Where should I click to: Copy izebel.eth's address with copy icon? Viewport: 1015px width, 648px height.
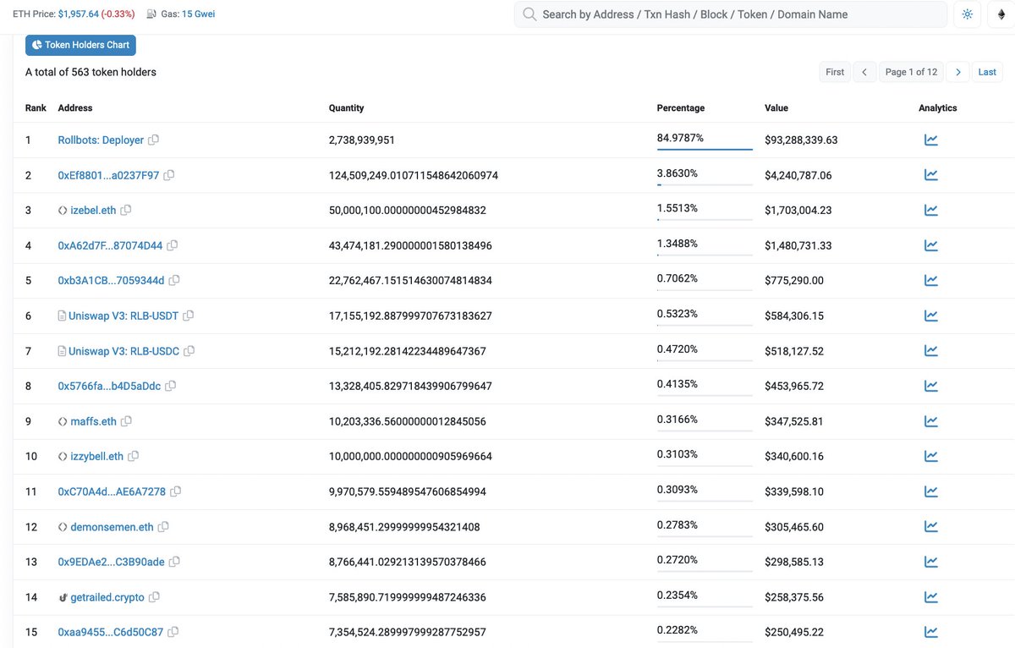click(x=127, y=210)
